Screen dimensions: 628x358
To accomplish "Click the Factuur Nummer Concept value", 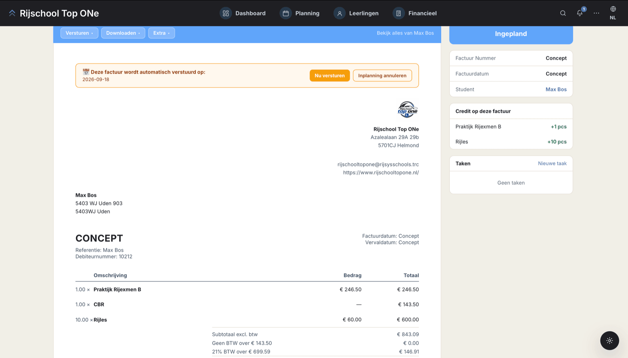I will (556, 58).
